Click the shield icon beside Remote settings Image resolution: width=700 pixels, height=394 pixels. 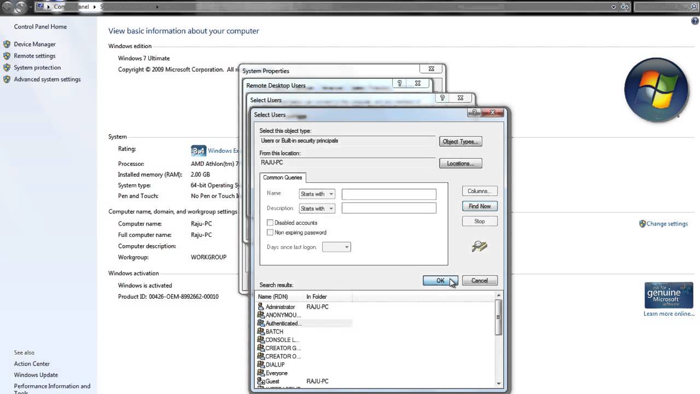tap(7, 56)
